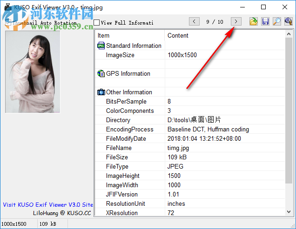296x229 pixels.
Task: Select the FileName row
Action: click(190, 148)
